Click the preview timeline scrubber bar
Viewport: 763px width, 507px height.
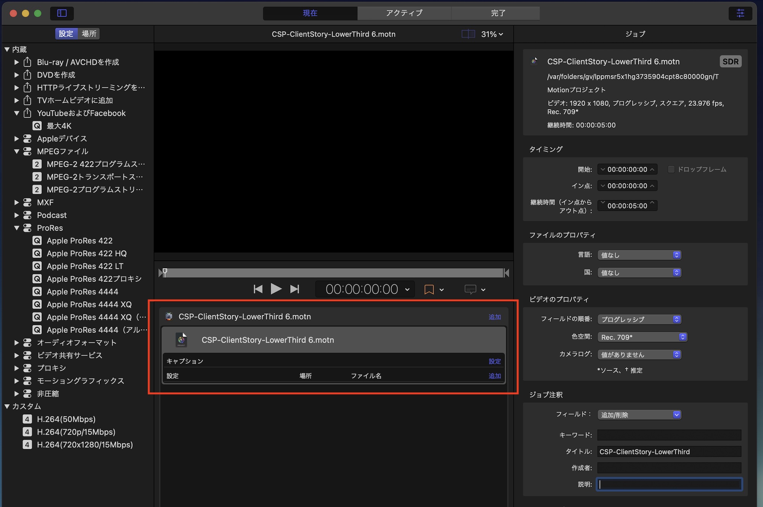pos(334,273)
